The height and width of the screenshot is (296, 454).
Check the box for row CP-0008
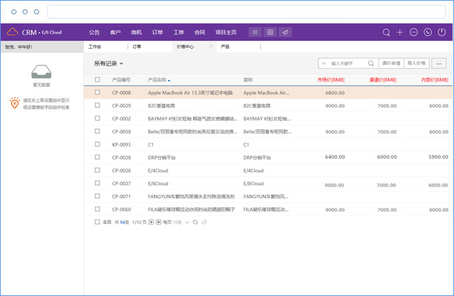point(97,93)
